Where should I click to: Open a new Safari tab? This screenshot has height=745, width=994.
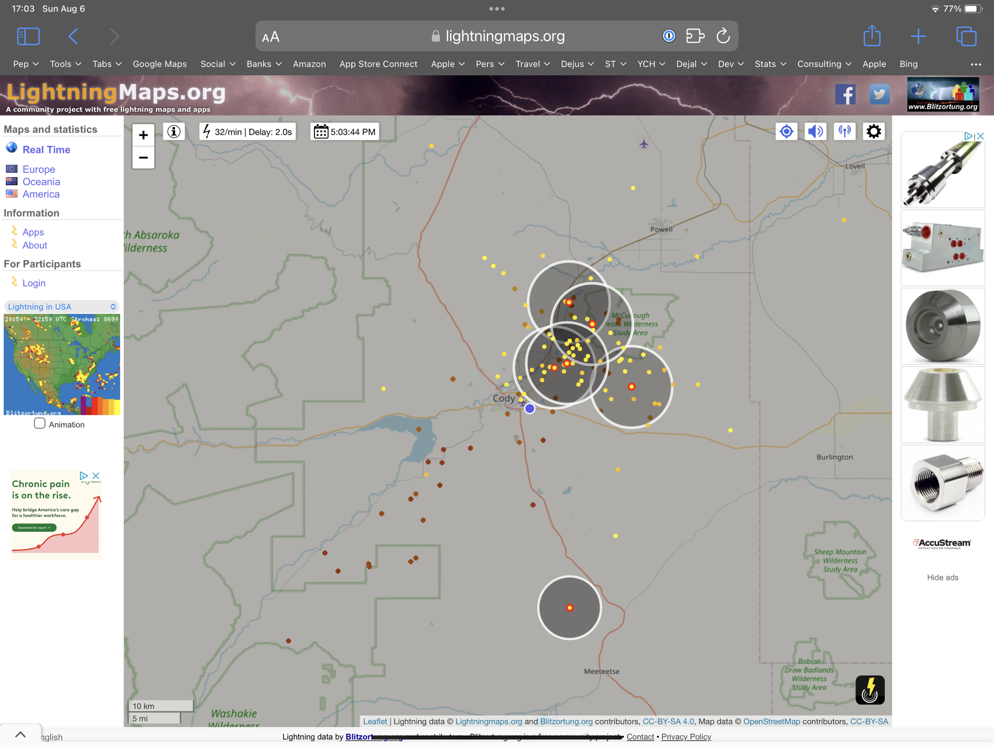point(918,36)
